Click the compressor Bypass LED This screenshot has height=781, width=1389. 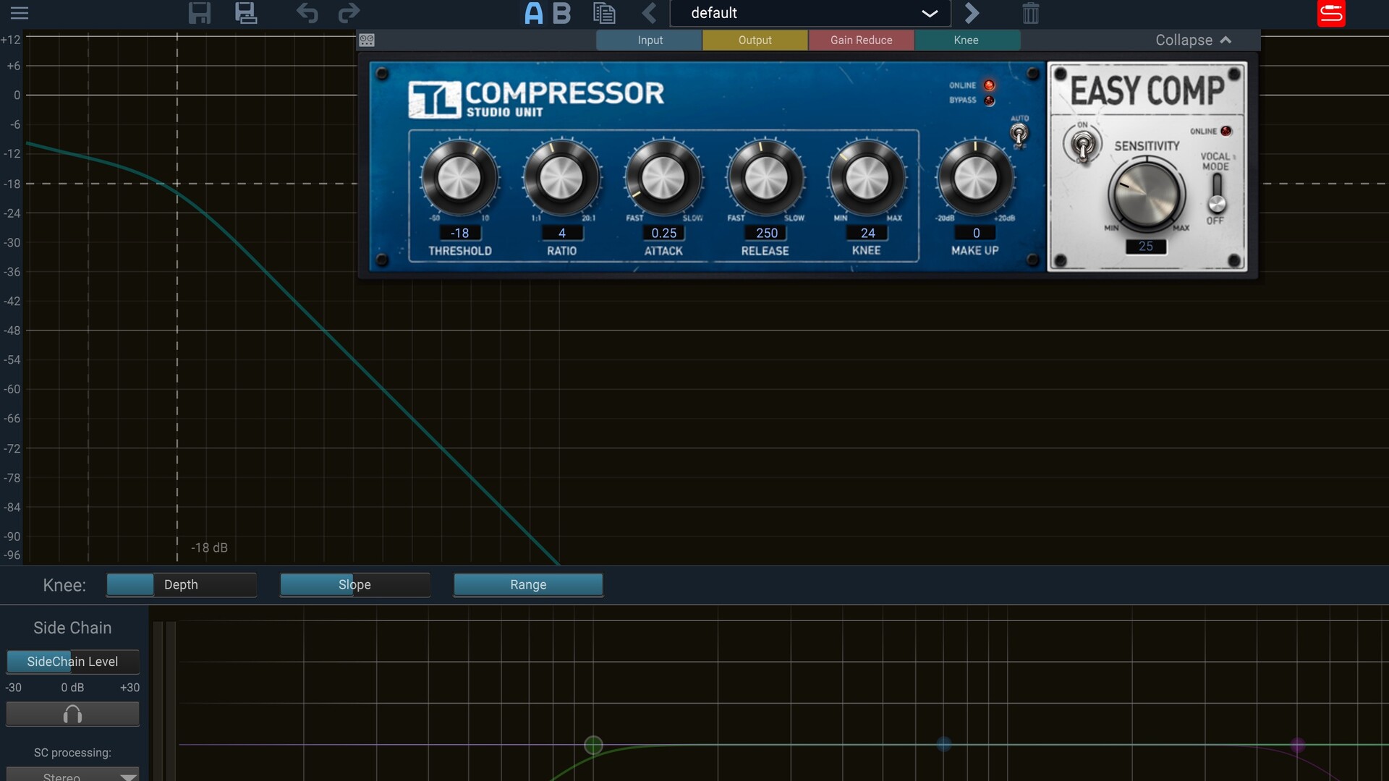(989, 101)
